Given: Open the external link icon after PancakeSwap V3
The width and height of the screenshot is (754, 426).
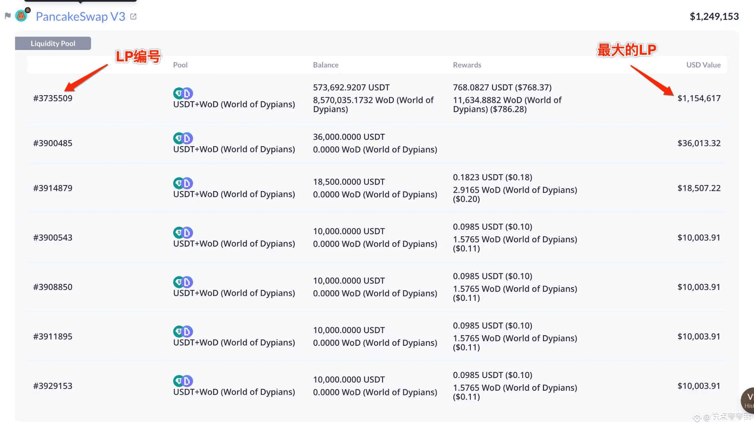Looking at the screenshot, I should 133,16.
